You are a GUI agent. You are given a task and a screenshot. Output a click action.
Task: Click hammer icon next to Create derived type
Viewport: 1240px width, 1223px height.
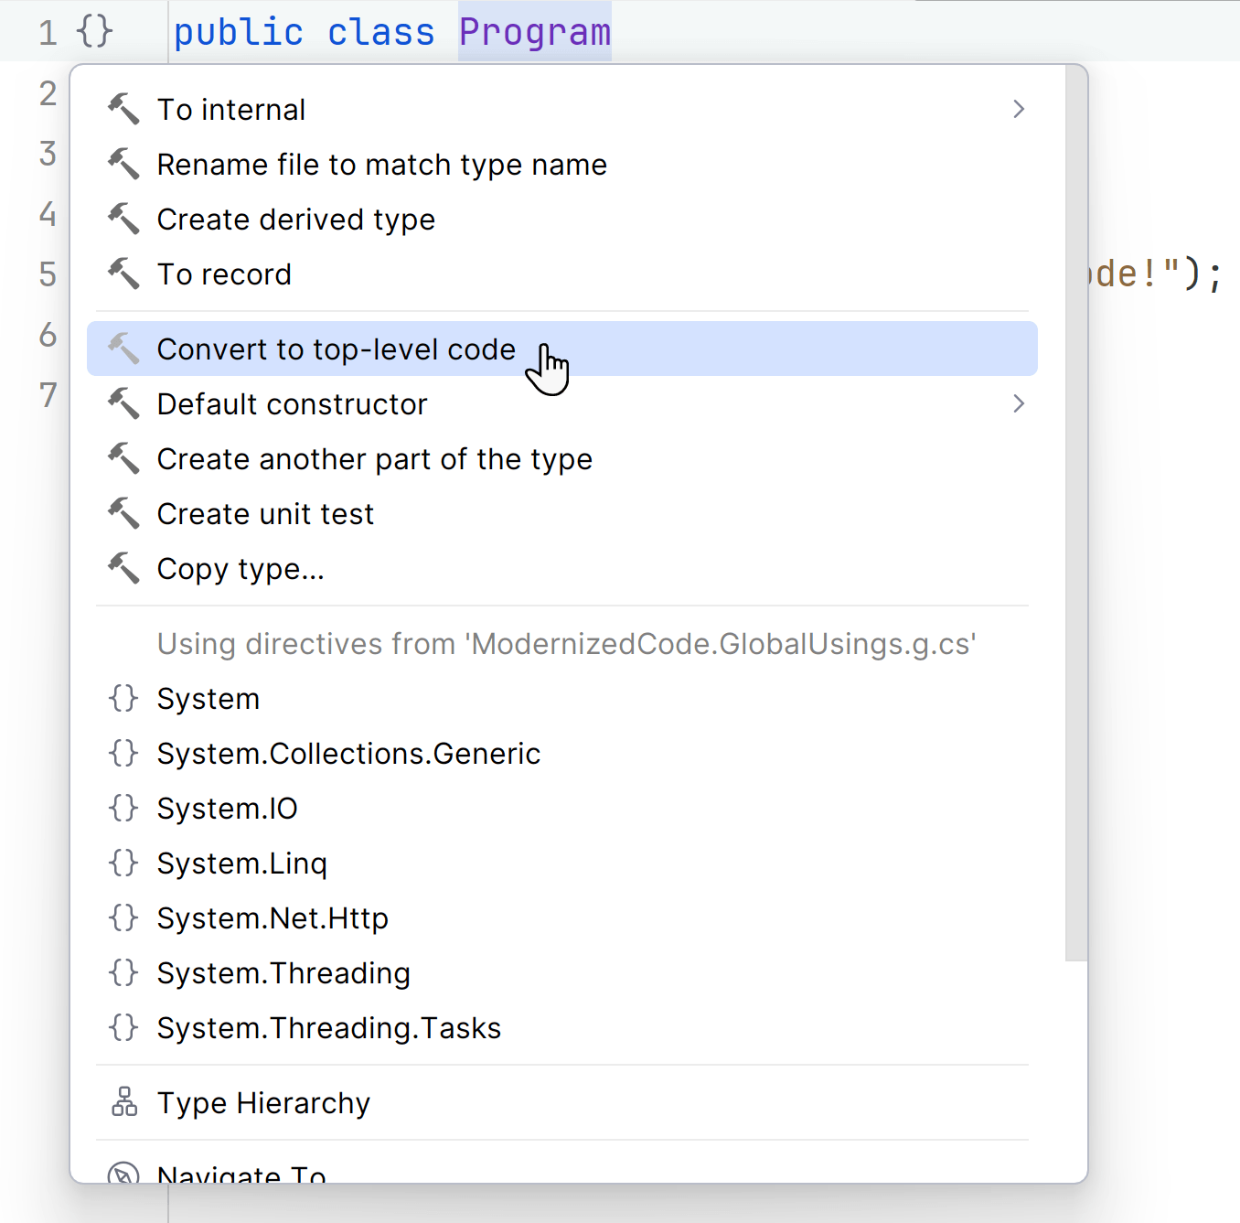pos(123,220)
